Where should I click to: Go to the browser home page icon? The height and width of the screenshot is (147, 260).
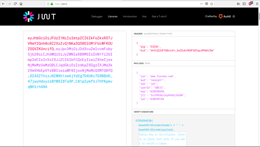[21, 4]
